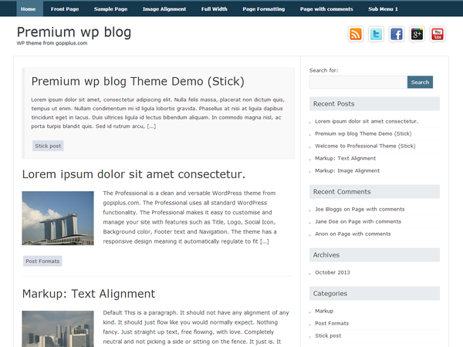Go to the Home menu item
Image resolution: width=463 pixels, height=347 pixels.
29,8
